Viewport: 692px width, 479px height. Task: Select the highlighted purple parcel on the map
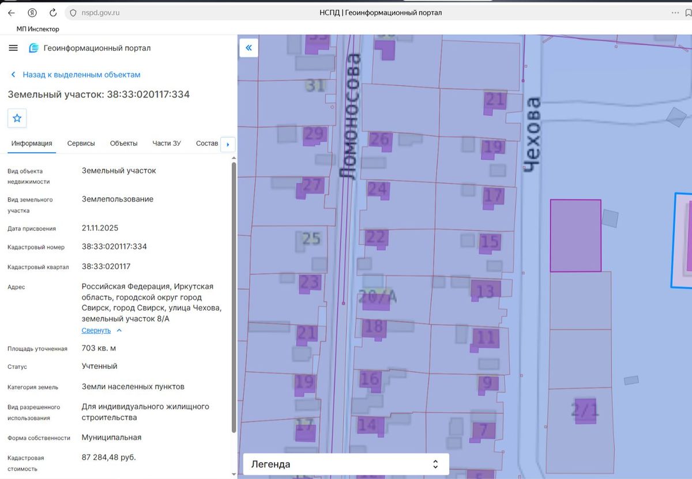pos(575,235)
